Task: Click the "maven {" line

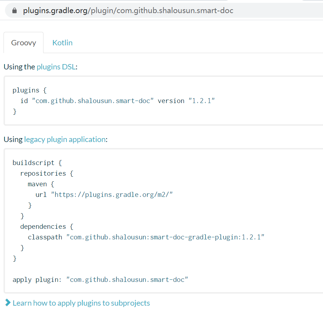Action: [x=41, y=184]
